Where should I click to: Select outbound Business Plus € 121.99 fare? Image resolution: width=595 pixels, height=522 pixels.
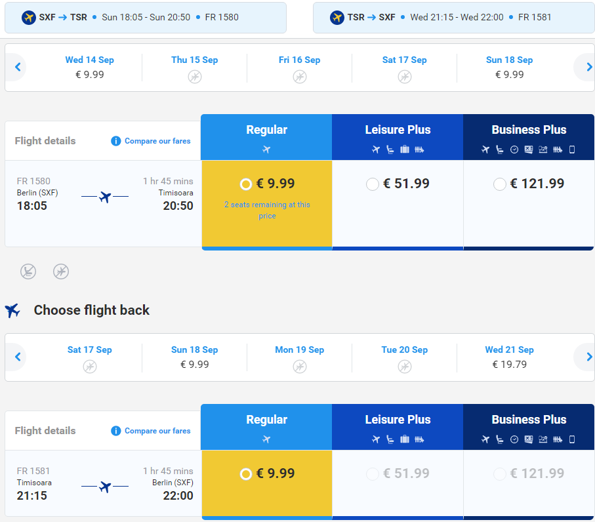pyautogui.click(x=499, y=184)
